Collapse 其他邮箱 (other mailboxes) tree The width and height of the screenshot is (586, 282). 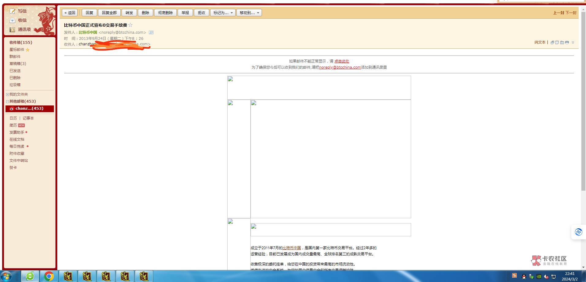pyautogui.click(x=7, y=101)
